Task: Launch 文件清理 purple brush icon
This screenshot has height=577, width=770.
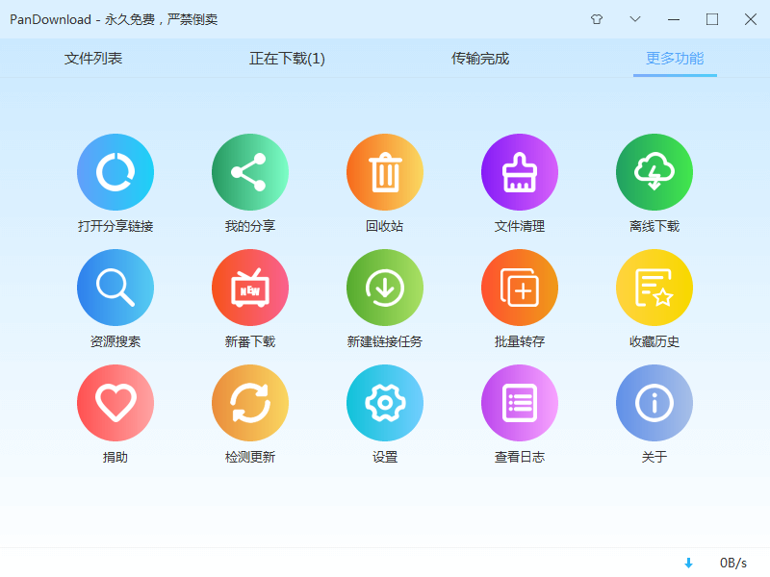Action: [x=520, y=172]
